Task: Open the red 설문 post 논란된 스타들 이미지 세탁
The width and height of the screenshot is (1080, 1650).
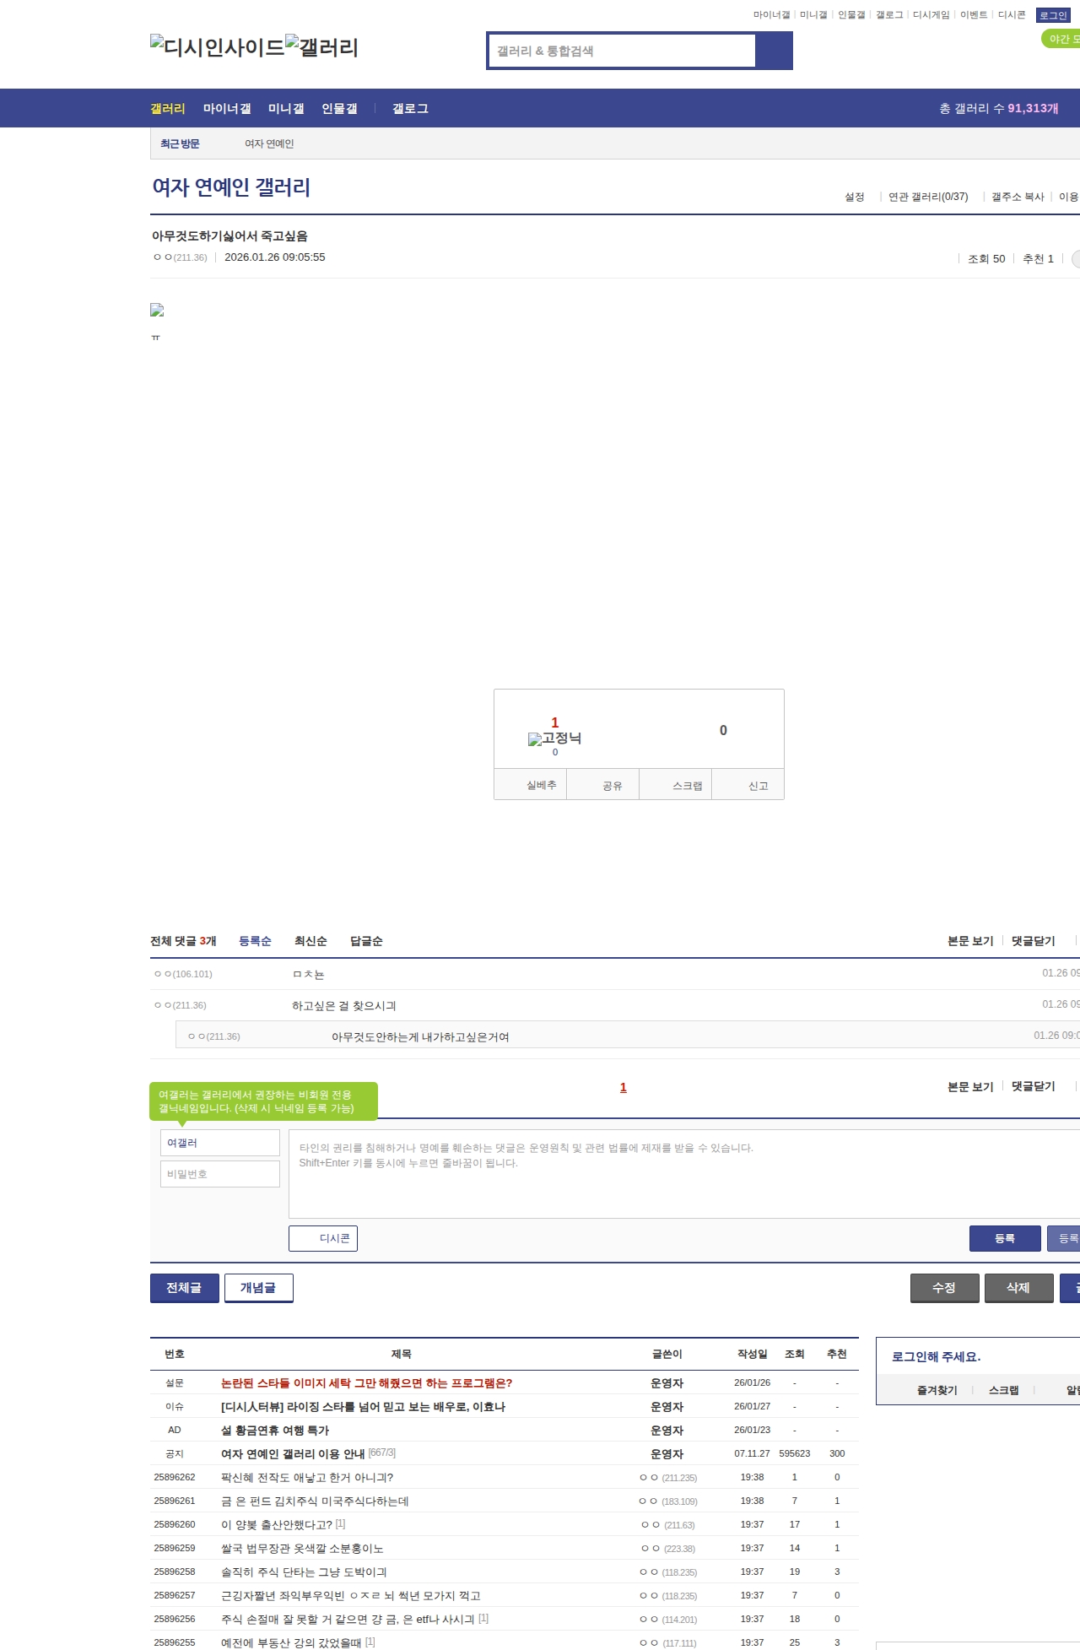Action: pos(366,1383)
